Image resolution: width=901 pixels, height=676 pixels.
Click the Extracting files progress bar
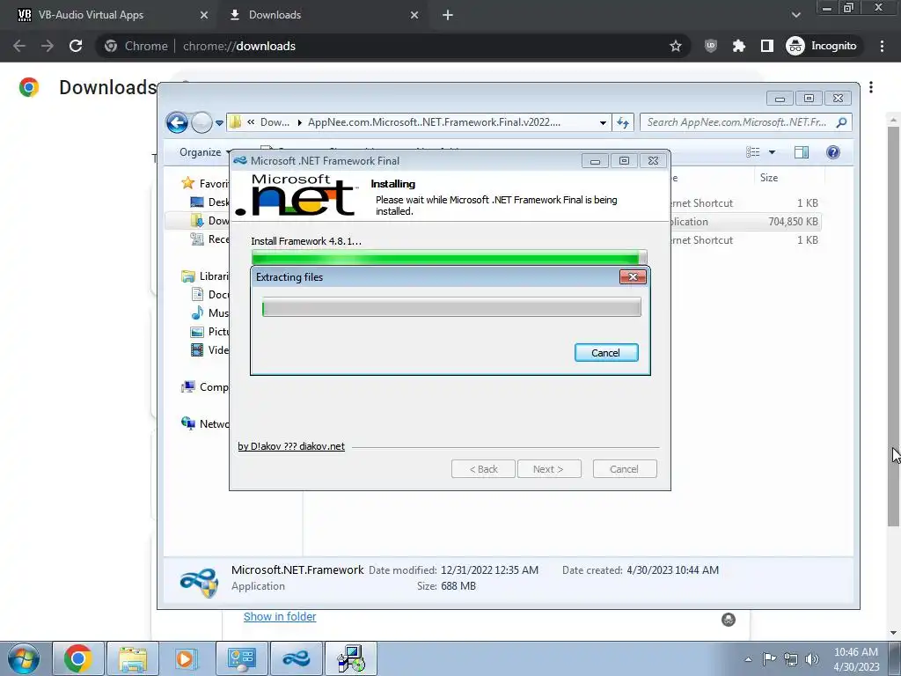tap(451, 307)
